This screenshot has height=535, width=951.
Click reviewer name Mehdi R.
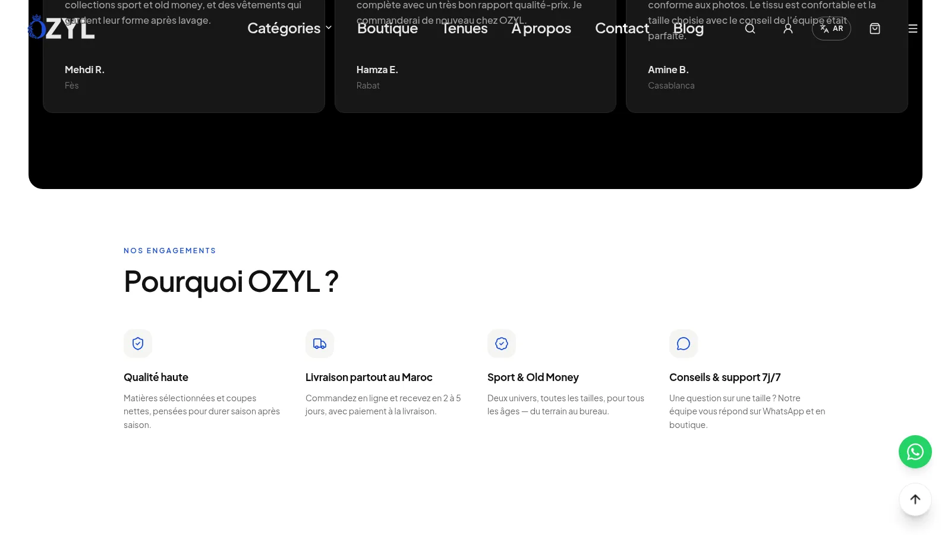pos(84,70)
